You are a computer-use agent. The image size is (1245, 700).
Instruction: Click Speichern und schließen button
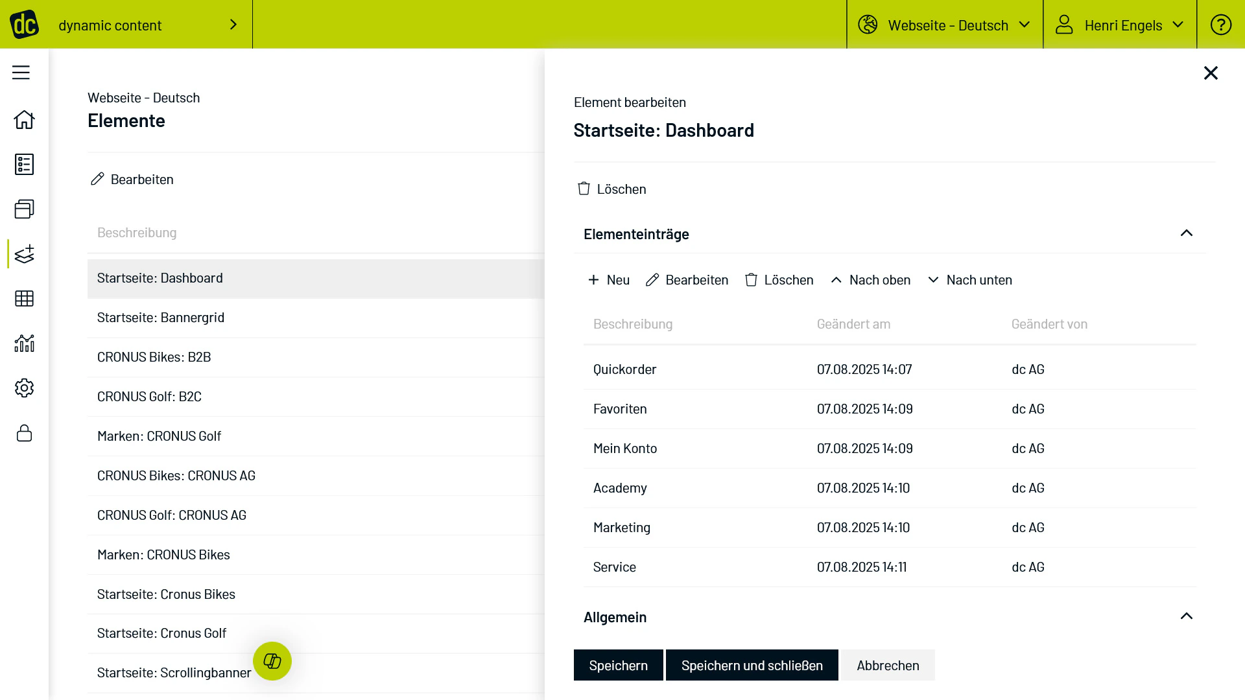(752, 665)
